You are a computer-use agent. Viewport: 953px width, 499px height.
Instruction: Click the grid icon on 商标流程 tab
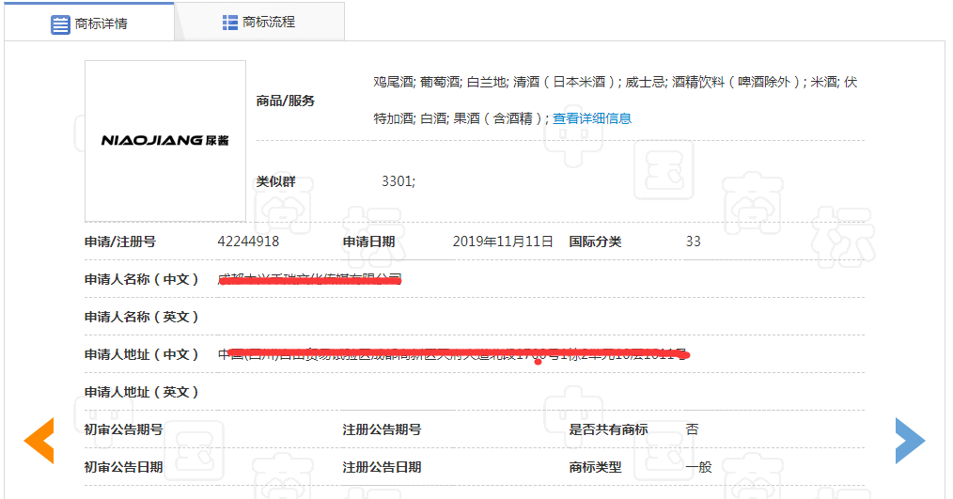(230, 22)
